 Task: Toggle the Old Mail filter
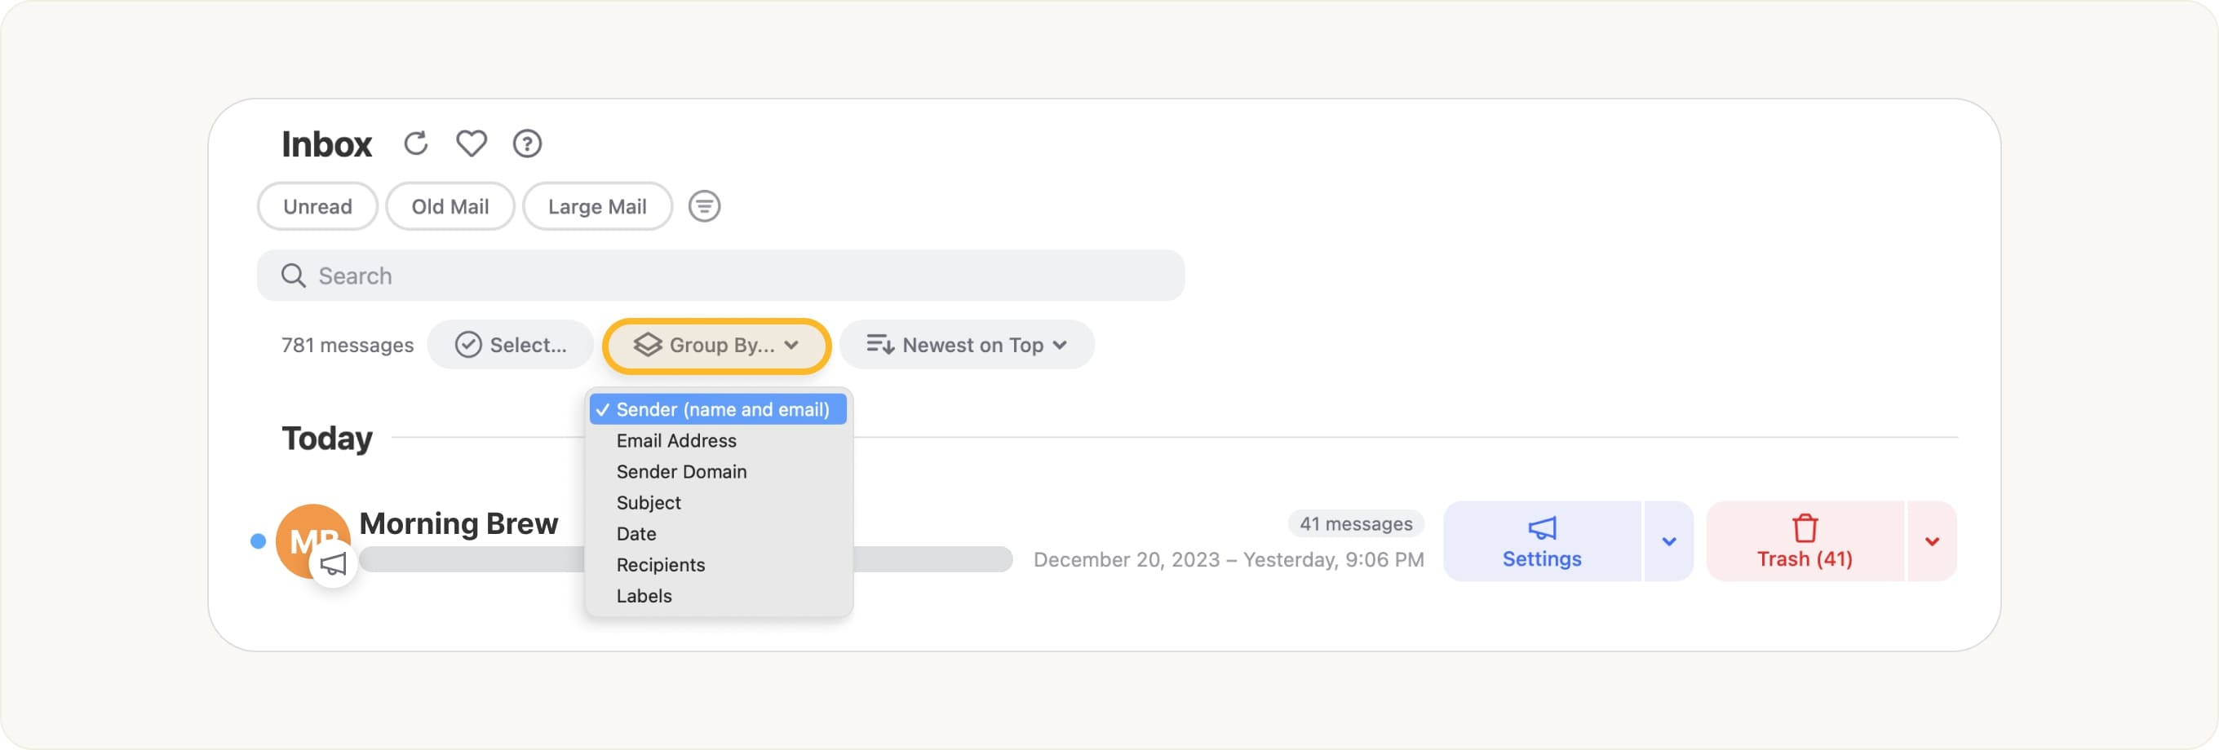tap(450, 205)
